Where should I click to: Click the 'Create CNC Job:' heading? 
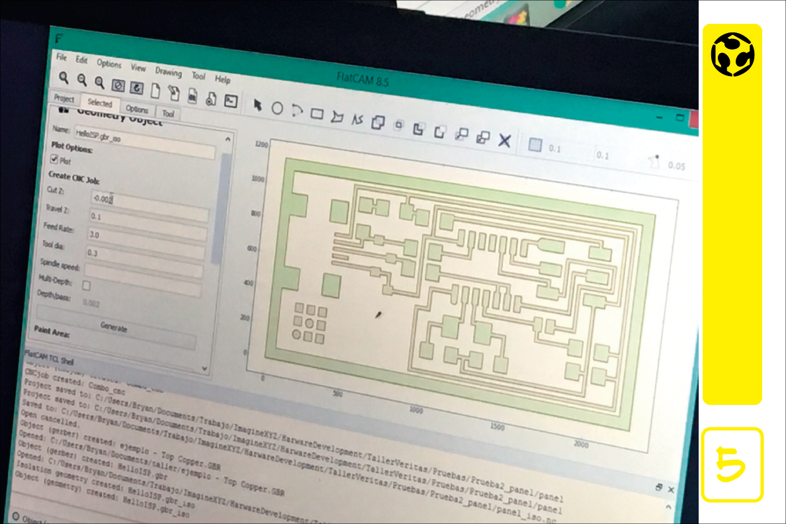click(73, 177)
